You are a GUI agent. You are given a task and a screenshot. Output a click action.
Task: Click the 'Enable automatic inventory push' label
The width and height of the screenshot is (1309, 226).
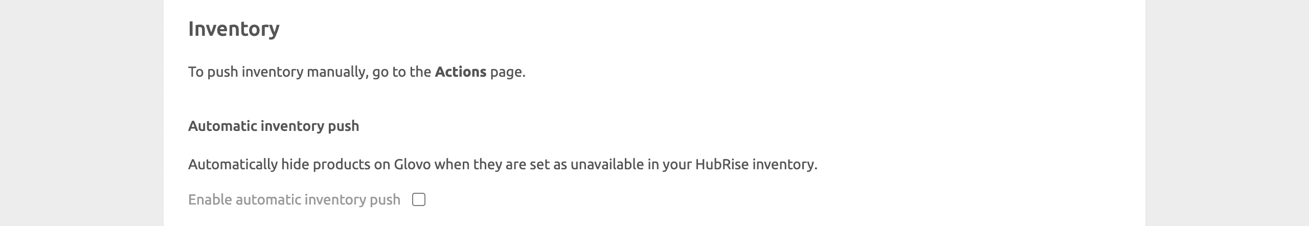click(294, 199)
